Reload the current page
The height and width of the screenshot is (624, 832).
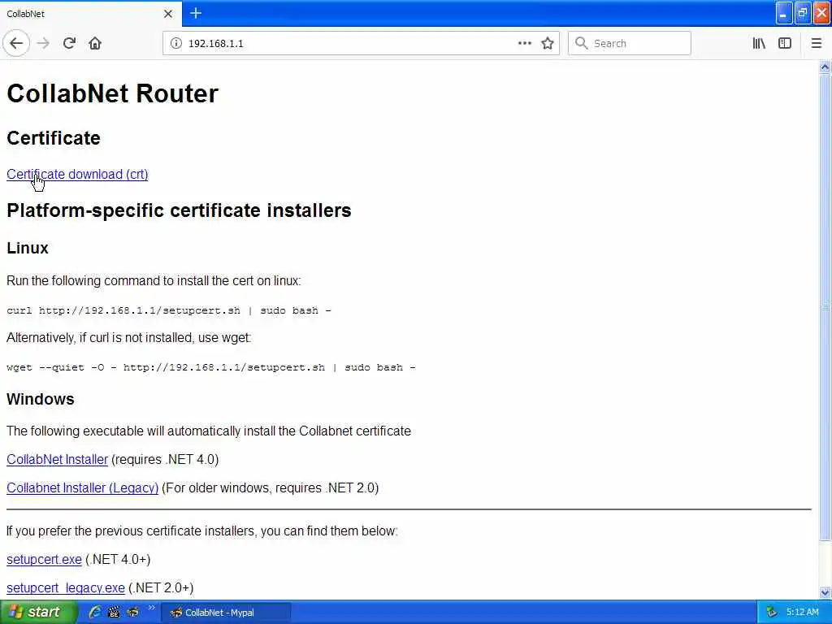pos(69,43)
